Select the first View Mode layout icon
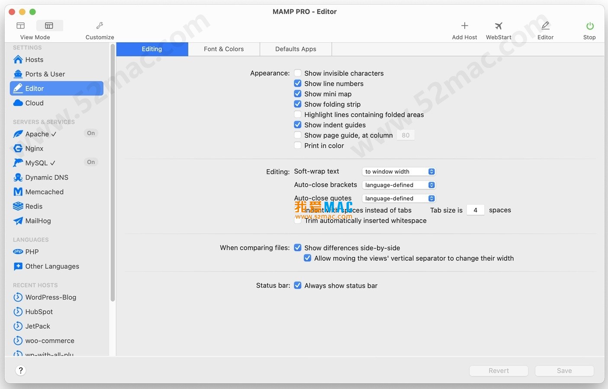This screenshot has height=389, width=608. point(21,26)
